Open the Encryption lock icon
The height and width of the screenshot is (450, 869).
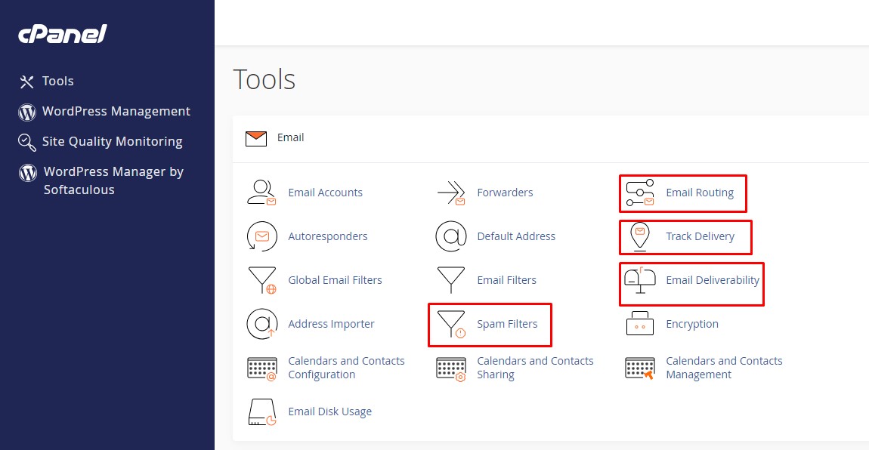639,324
